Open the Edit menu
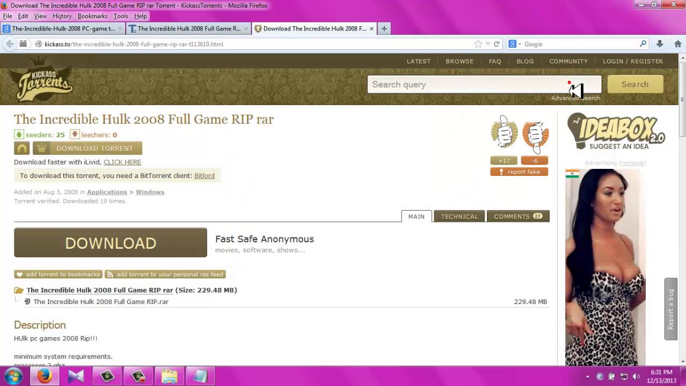 [23, 16]
